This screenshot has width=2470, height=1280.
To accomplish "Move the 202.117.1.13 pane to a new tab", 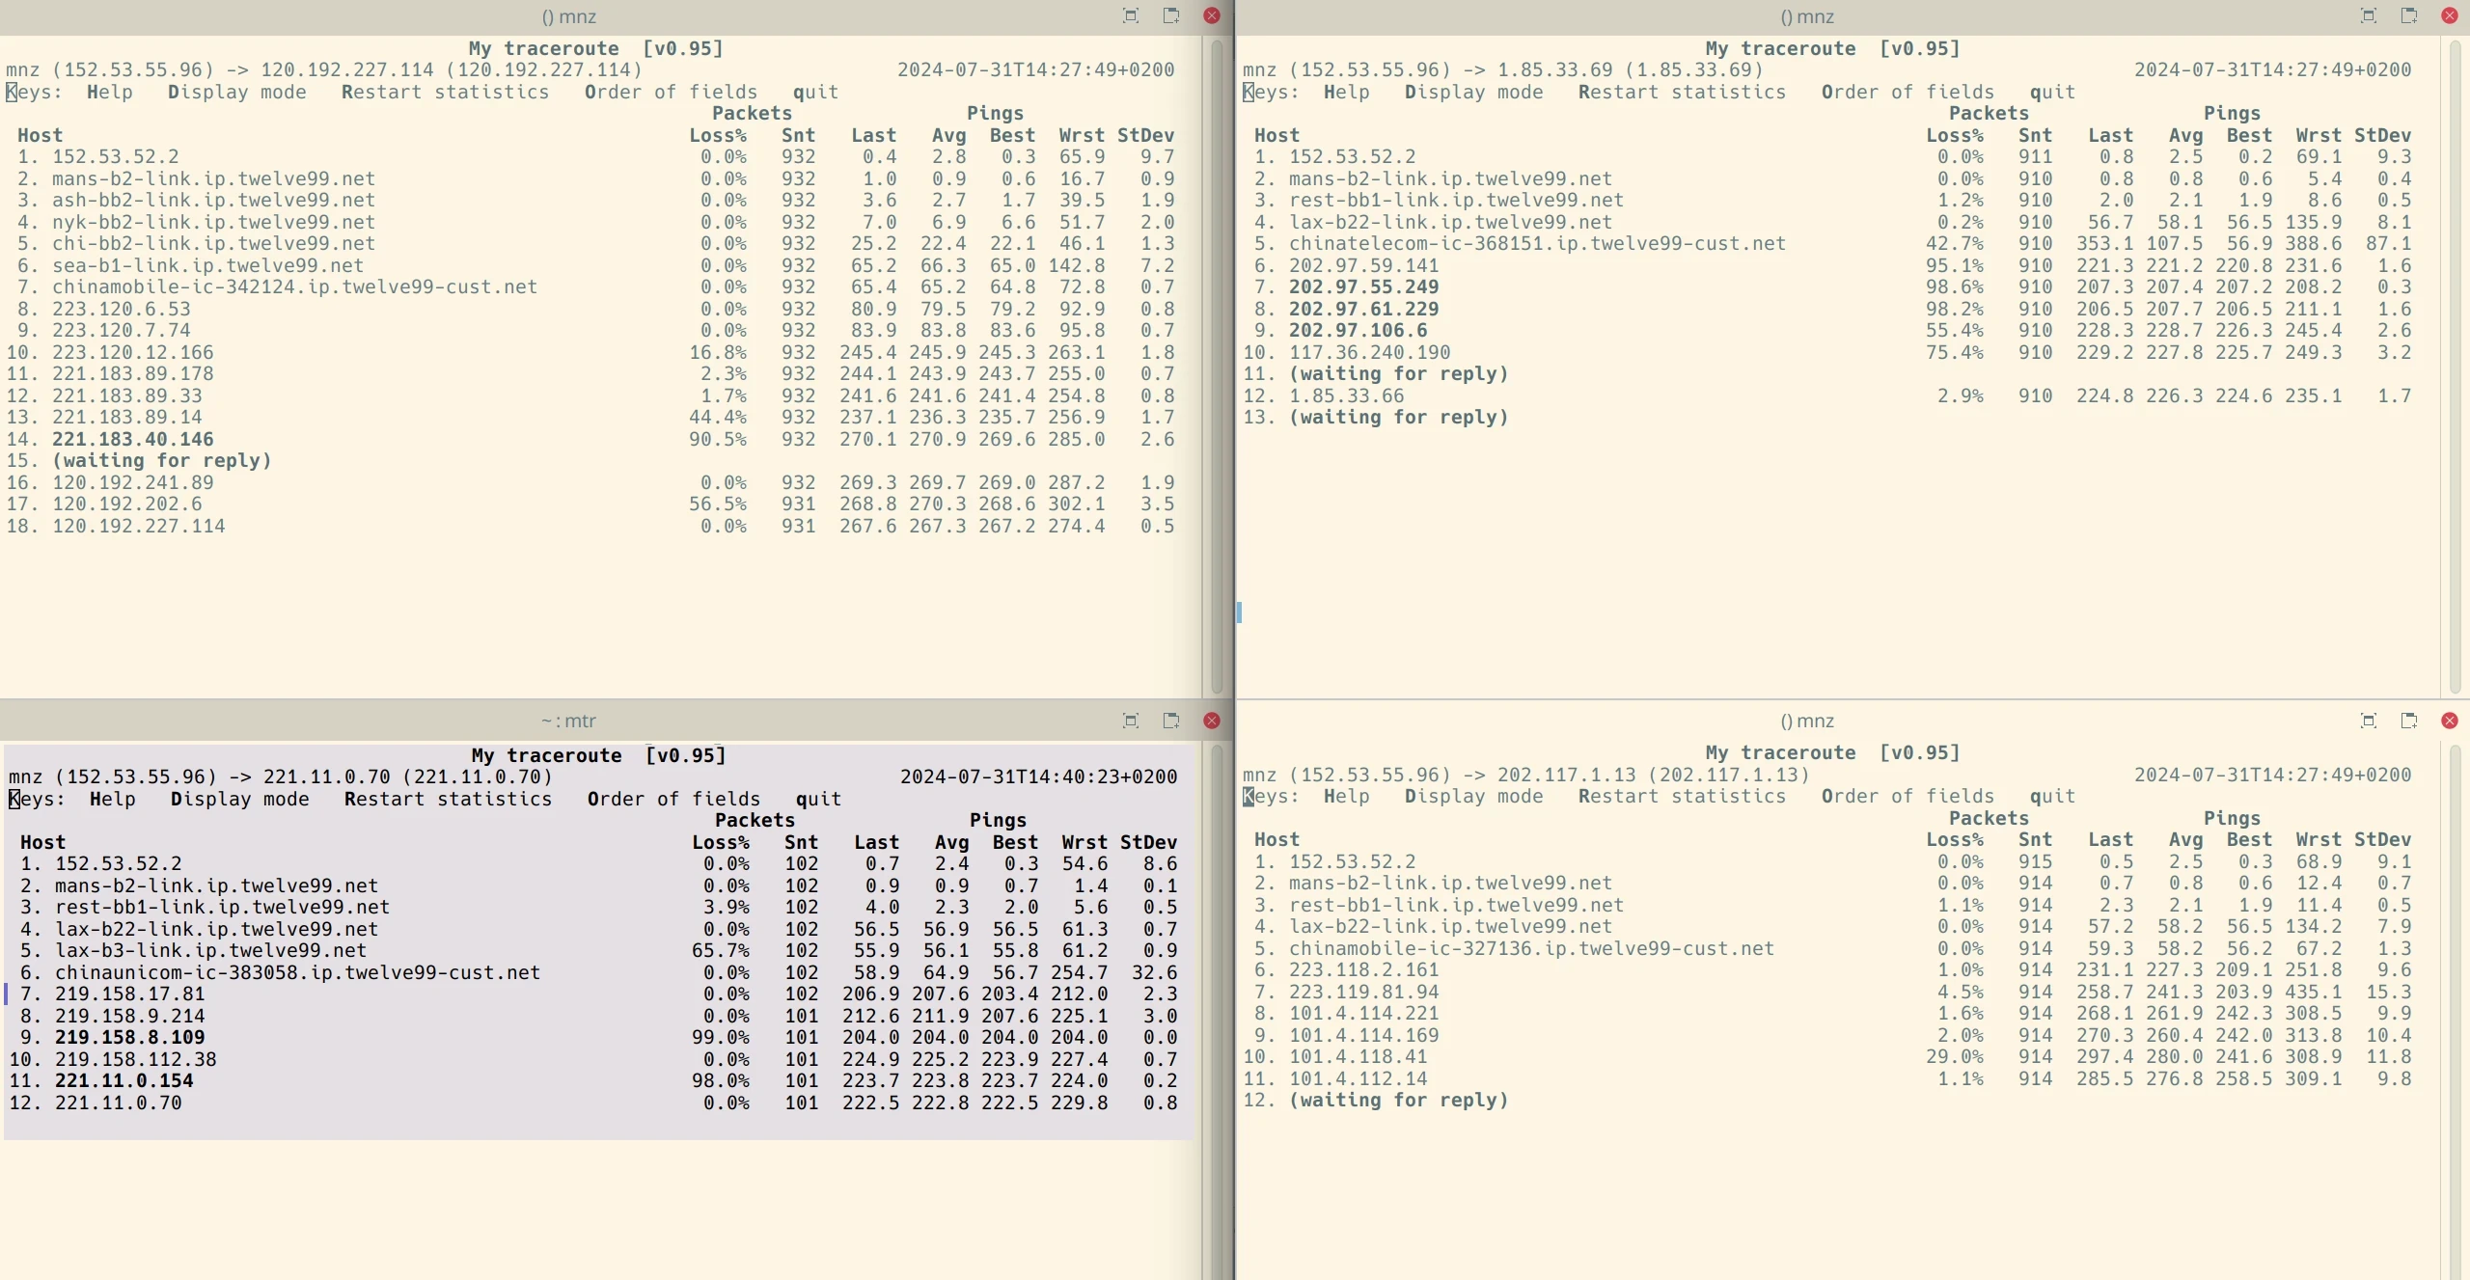I will pos(2409,721).
